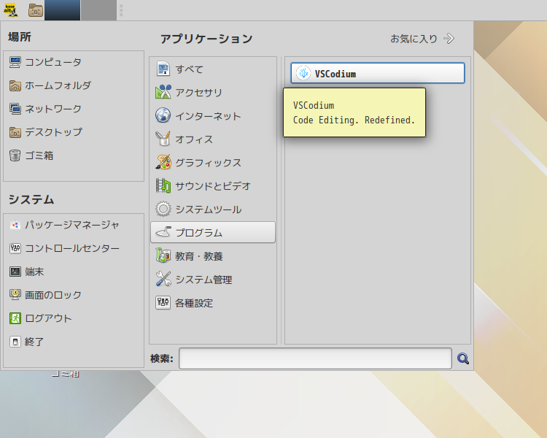
Task: Open the 教育・教養 category
Action: [213, 256]
